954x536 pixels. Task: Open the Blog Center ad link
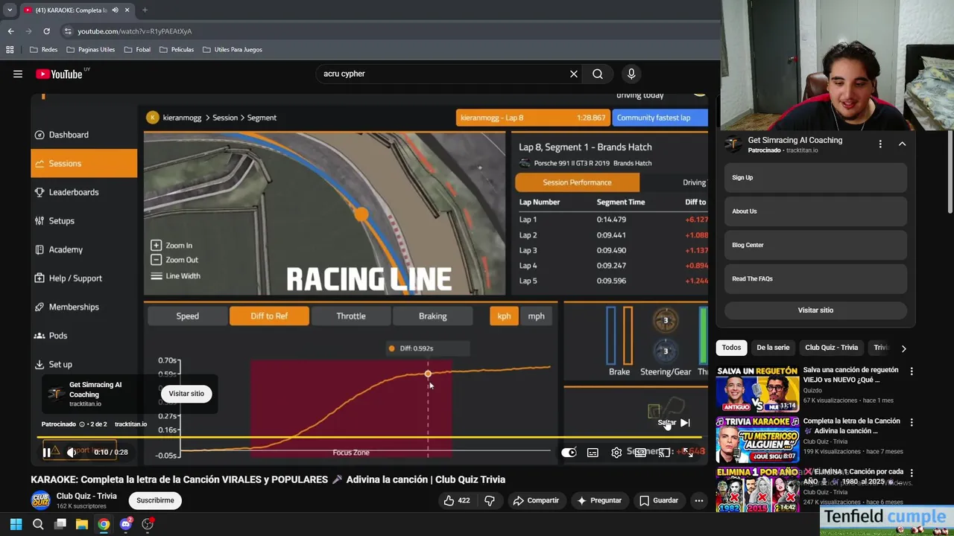tap(815, 245)
